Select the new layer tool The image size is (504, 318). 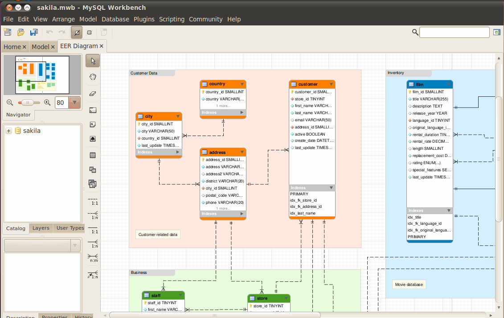click(93, 110)
